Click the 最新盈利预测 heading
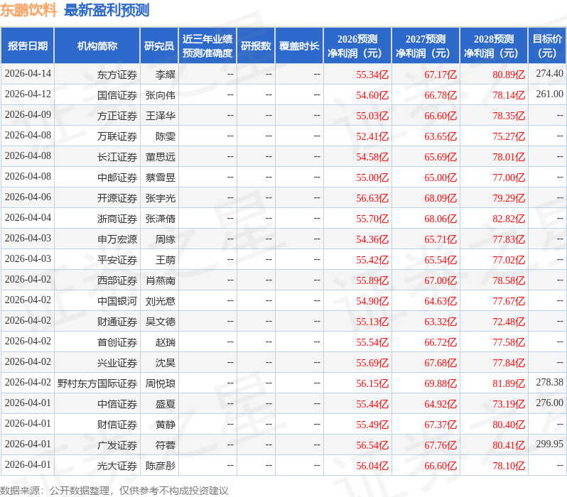The height and width of the screenshot is (497, 567). 107,11
